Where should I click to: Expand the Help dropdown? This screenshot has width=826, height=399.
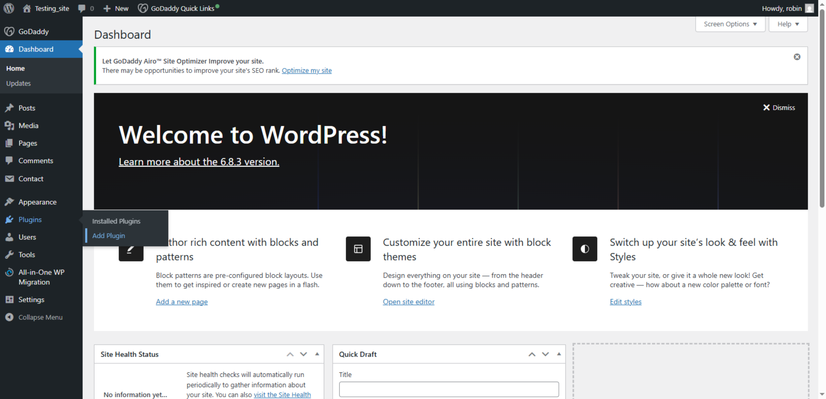pos(788,24)
